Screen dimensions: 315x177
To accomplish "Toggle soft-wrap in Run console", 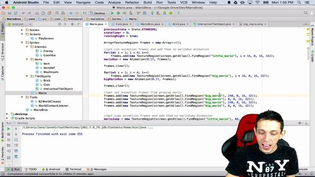I will (16, 140).
